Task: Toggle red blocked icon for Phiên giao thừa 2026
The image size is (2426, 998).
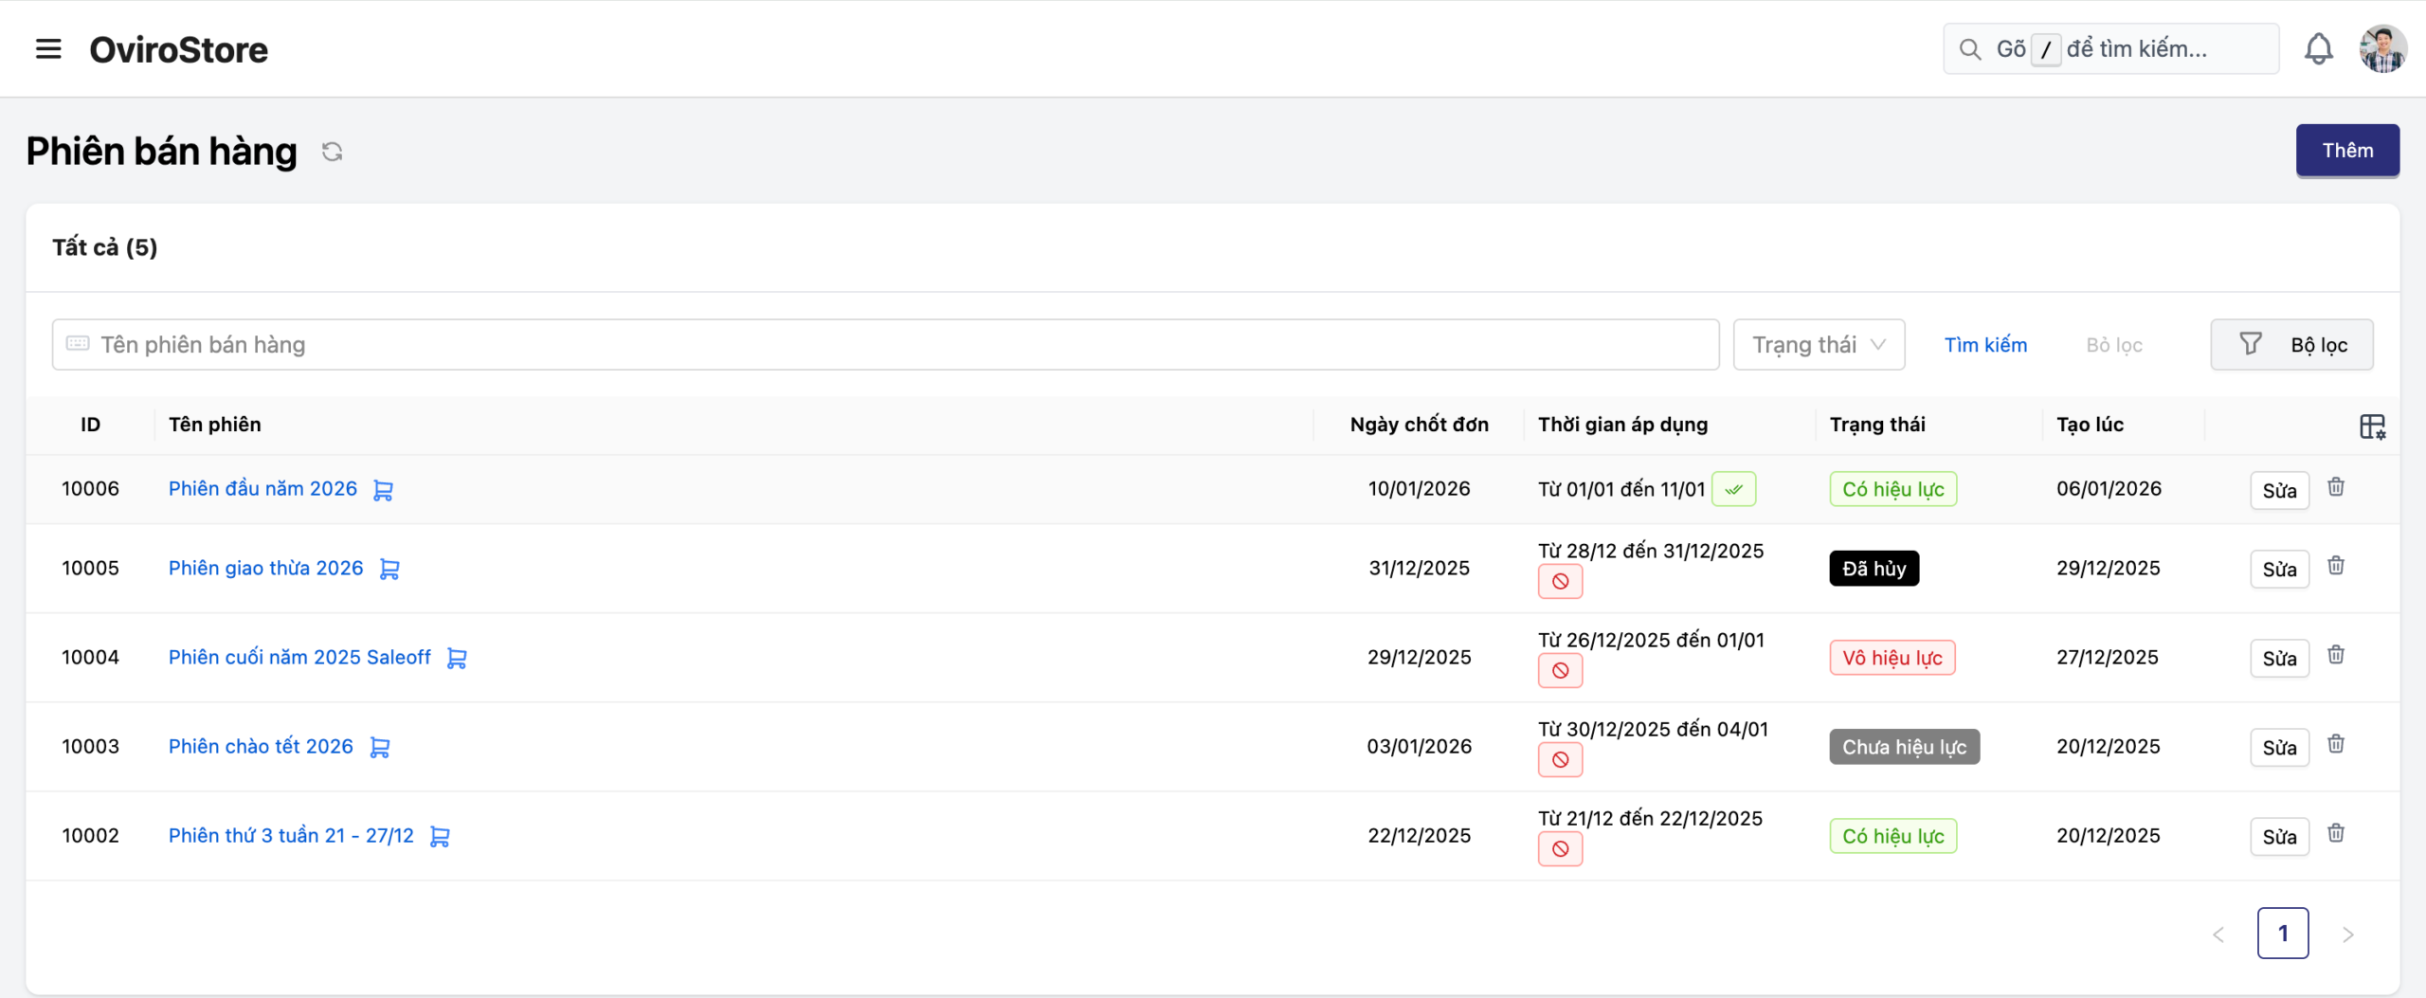Action: coord(1560,582)
